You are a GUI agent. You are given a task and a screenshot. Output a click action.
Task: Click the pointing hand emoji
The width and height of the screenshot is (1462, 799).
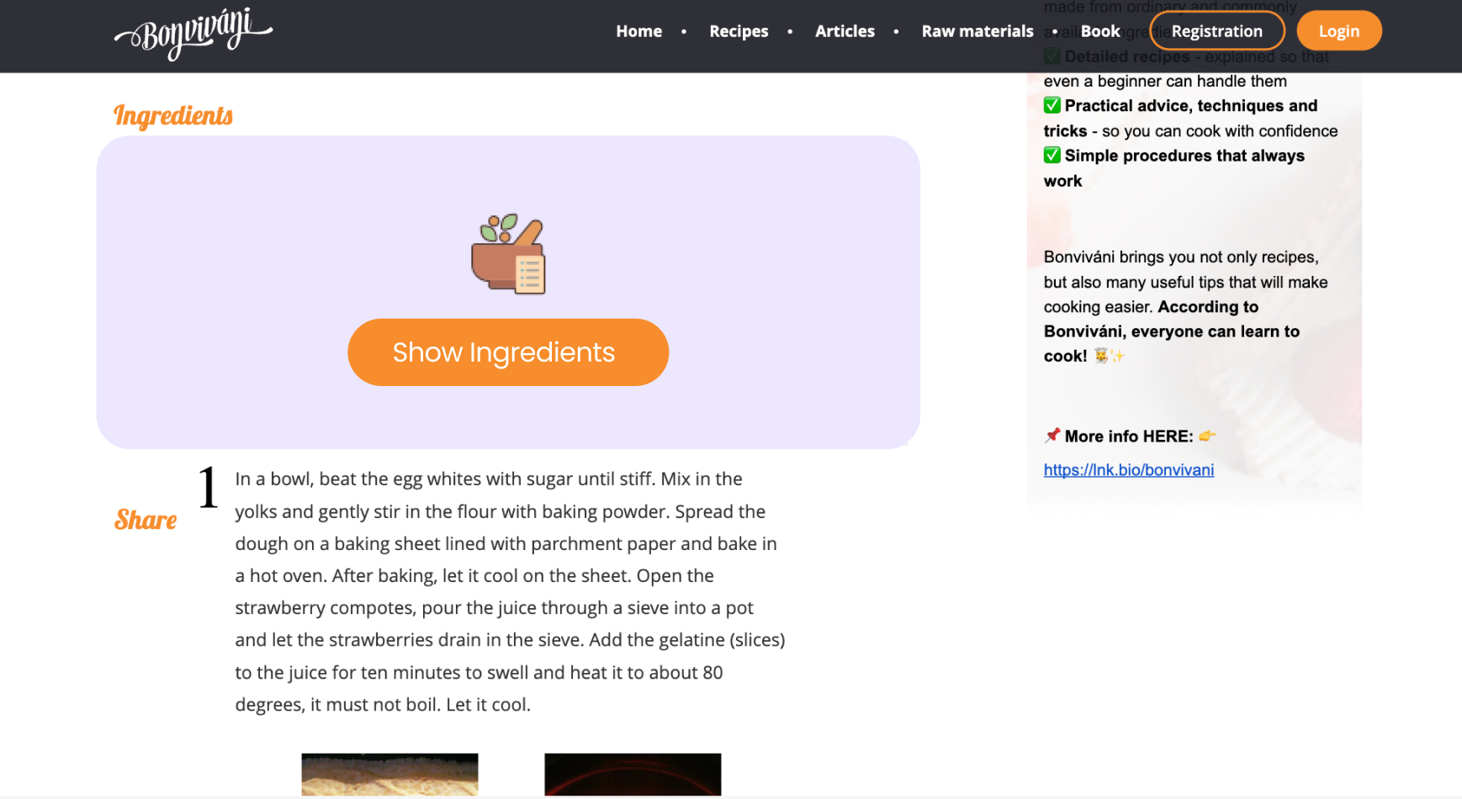(x=1207, y=436)
